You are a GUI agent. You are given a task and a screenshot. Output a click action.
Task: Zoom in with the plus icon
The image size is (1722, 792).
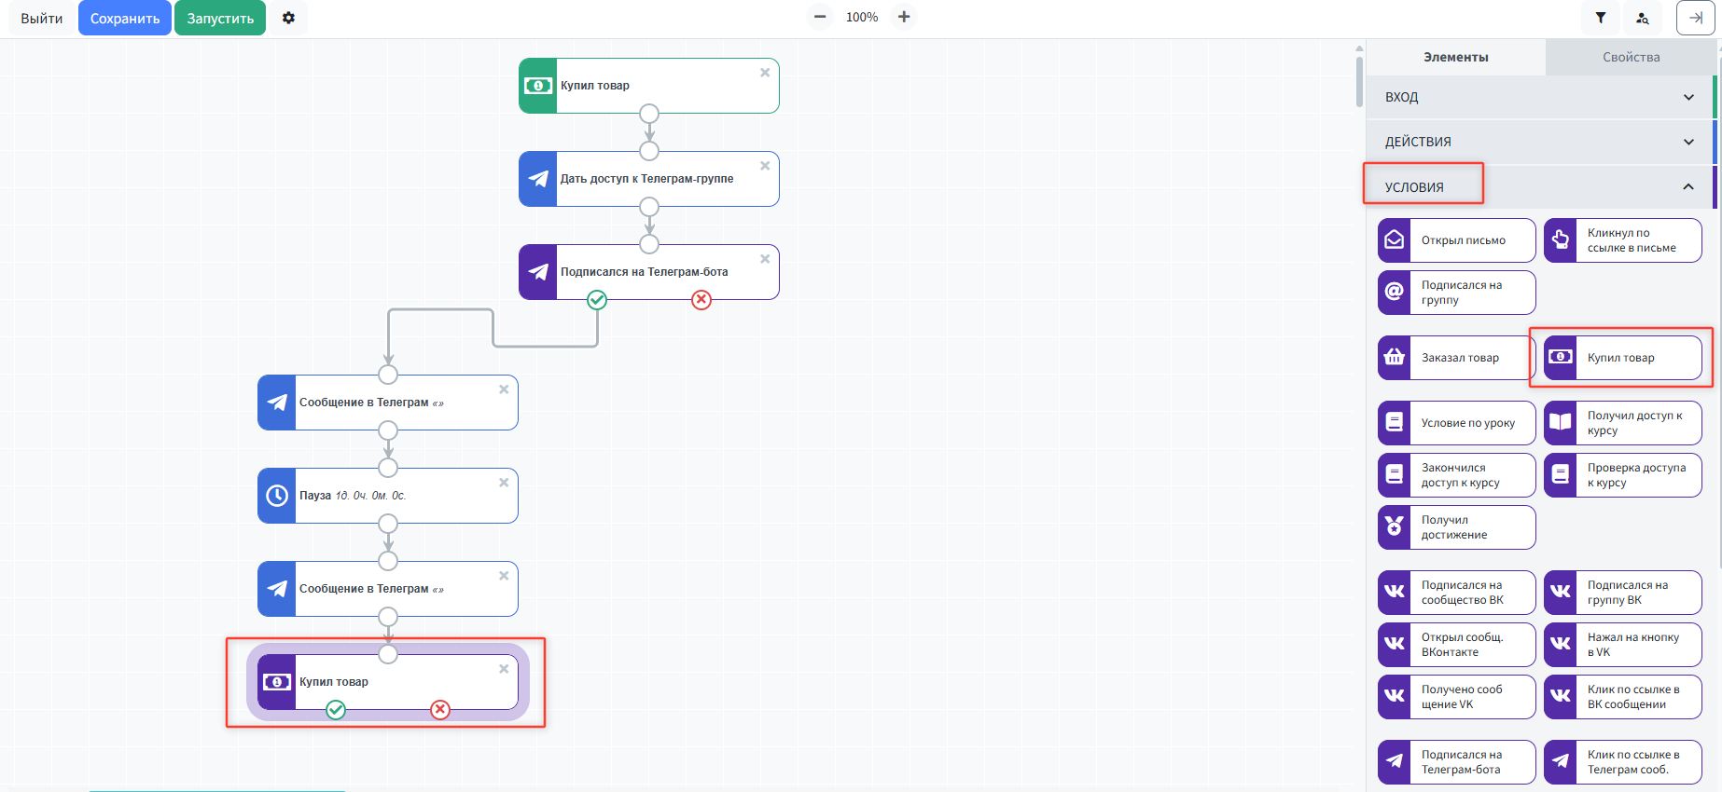(904, 17)
